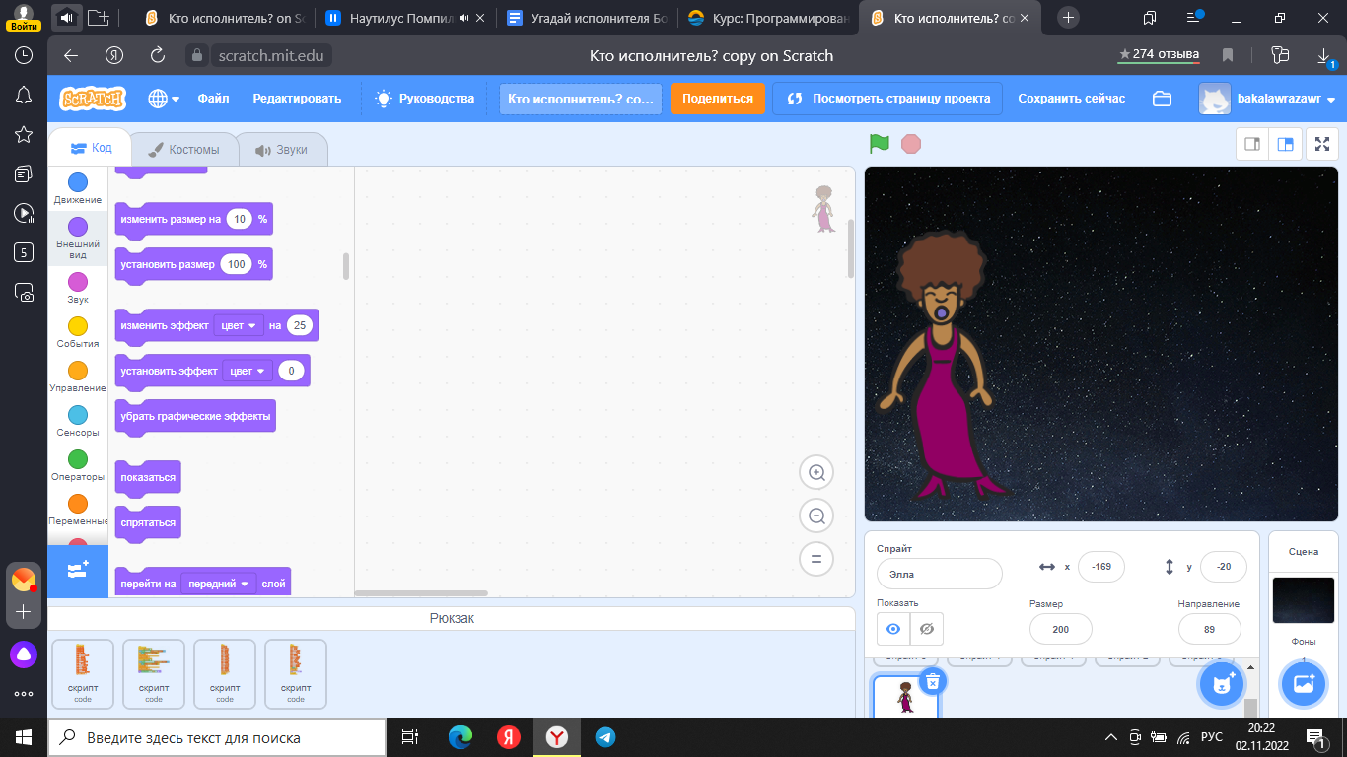Bookmark this page in browser
The height and width of the screenshot is (757, 1347).
pos(1228,55)
